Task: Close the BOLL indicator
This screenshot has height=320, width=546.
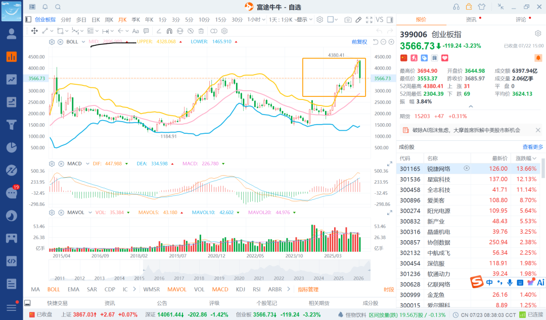Action: click(x=60, y=42)
